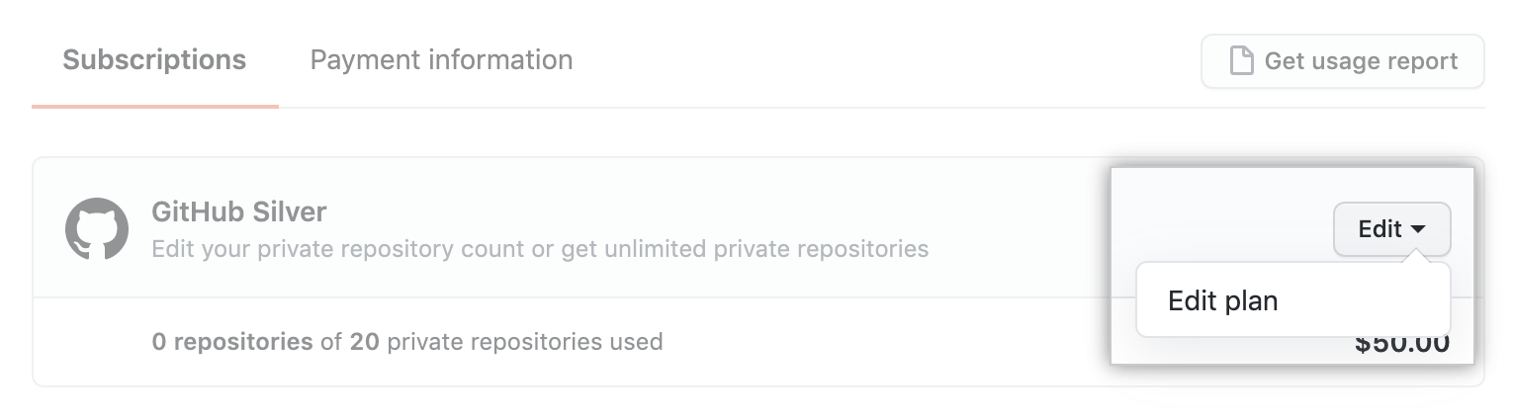The width and height of the screenshot is (1513, 419).
Task: Open the Payment information tab
Action: click(441, 60)
